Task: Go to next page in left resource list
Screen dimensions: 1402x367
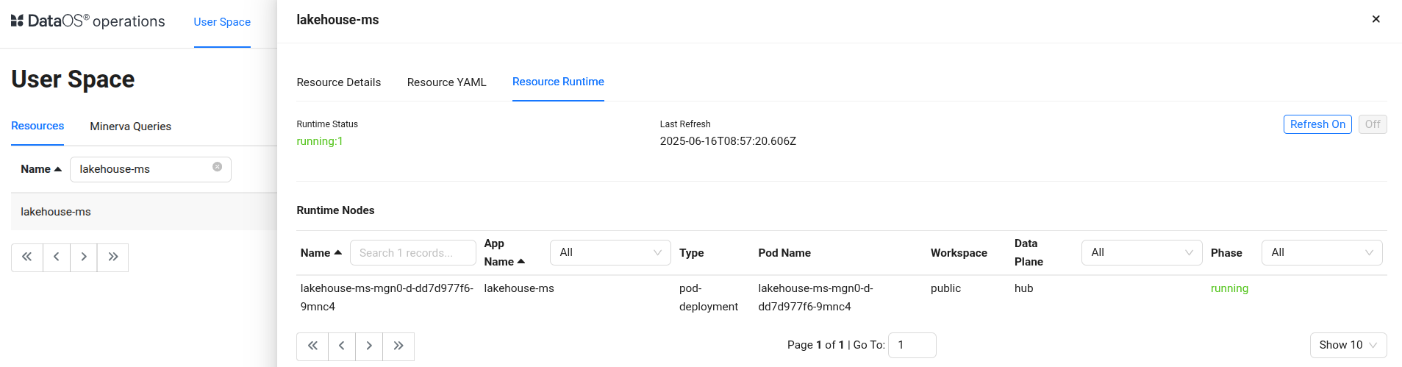Action: point(84,257)
